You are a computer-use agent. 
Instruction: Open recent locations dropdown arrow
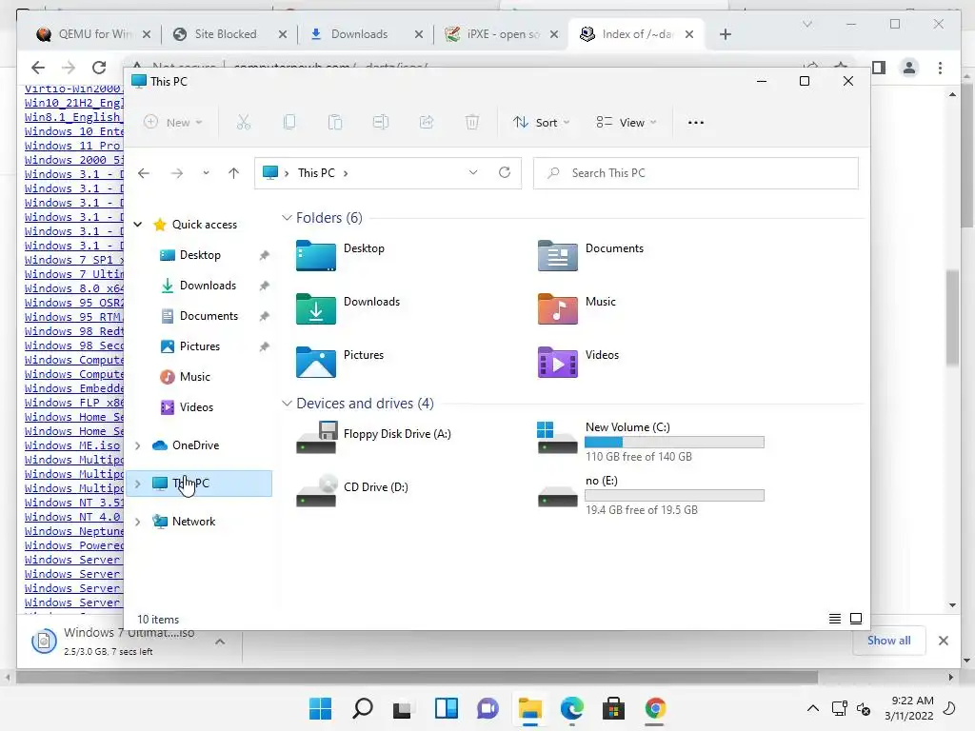coord(206,173)
